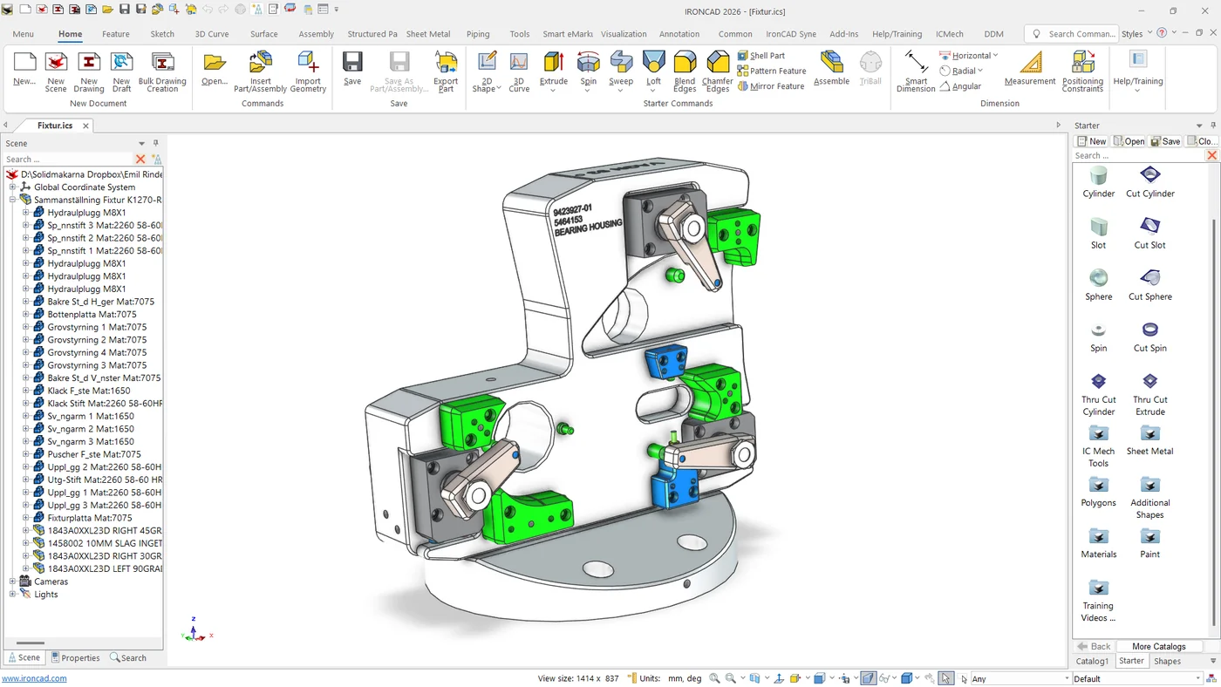Open the Any selection filter combo box
Image resolution: width=1221 pixels, height=687 pixels.
[1020, 678]
